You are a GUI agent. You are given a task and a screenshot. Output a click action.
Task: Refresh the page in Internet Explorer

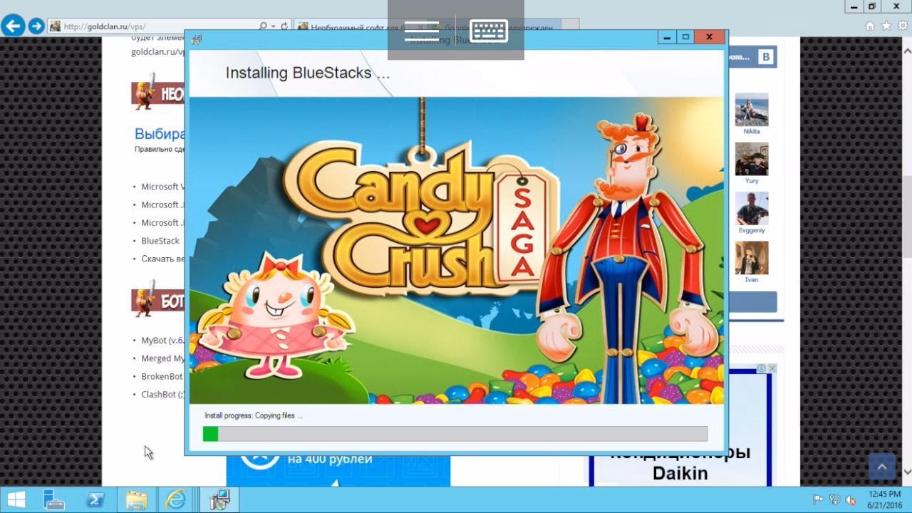(284, 26)
